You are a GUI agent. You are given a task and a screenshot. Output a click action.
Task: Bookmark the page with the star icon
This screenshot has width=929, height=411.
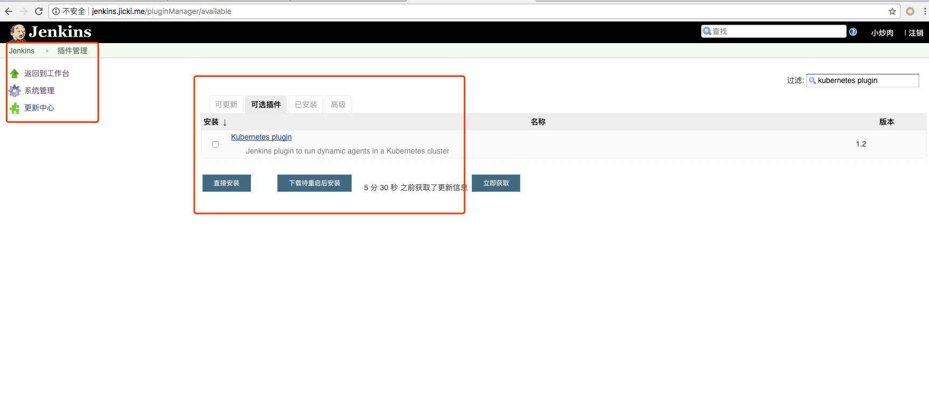pos(892,11)
